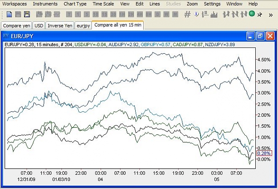Image resolution: width=278 pixels, height=189 pixels.
Task: Choose the weekly W time scale button
Action: click(166, 14)
